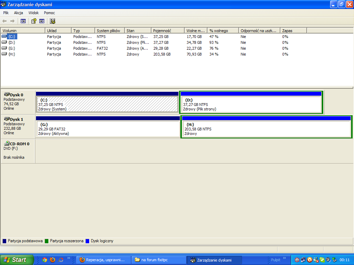Toggle the show/hide action pane icon
The height and width of the screenshot is (265, 354).
click(x=42, y=21)
